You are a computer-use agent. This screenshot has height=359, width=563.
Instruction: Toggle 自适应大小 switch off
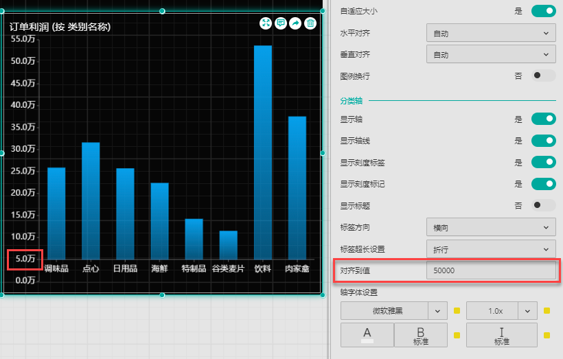[544, 11]
